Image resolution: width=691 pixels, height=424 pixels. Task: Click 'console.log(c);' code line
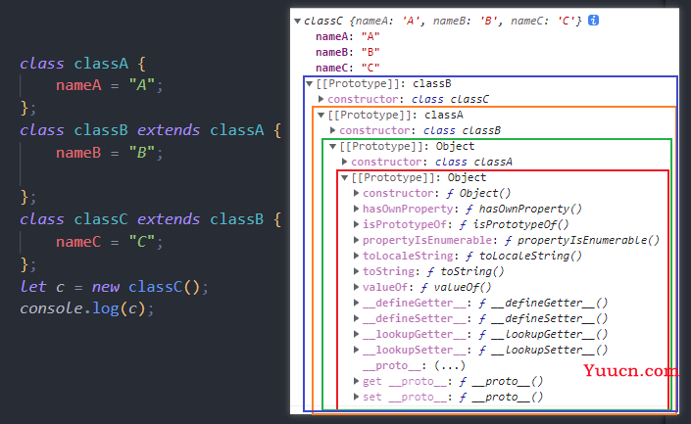click(87, 308)
